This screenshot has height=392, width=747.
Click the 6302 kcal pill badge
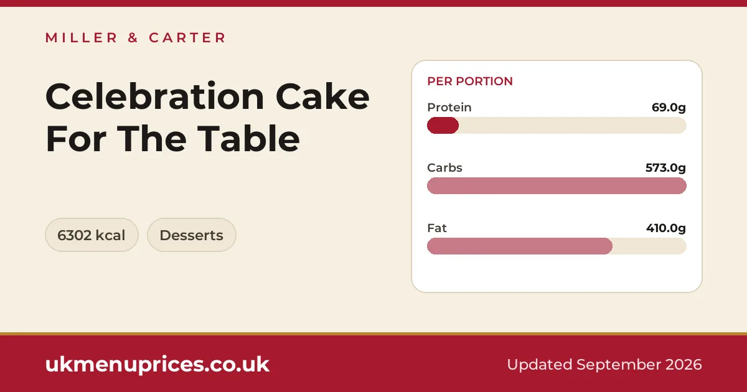(92, 235)
